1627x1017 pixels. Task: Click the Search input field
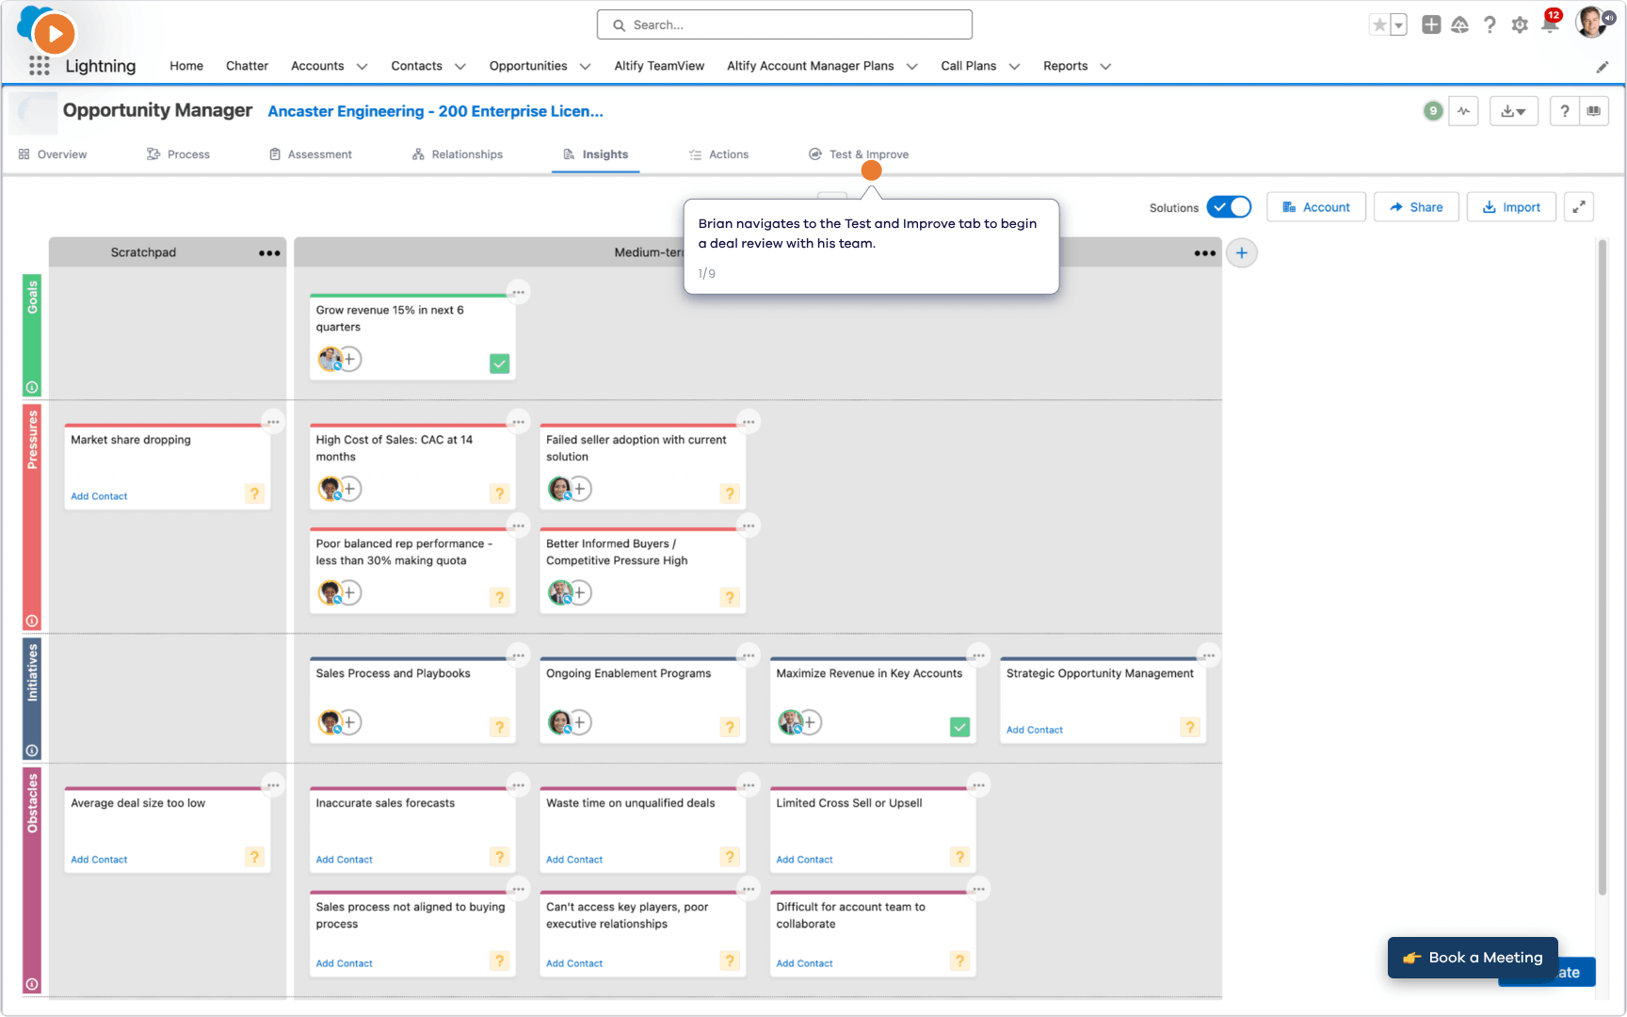click(x=784, y=24)
